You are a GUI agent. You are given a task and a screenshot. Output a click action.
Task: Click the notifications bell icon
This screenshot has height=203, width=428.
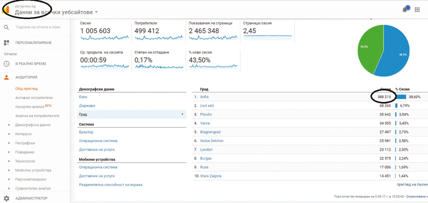click(x=405, y=9)
